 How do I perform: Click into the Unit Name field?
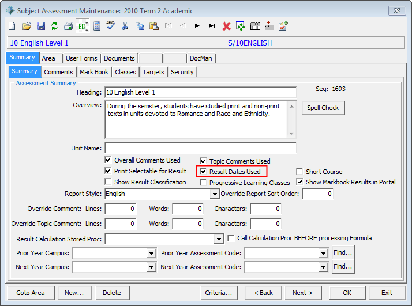200,148
